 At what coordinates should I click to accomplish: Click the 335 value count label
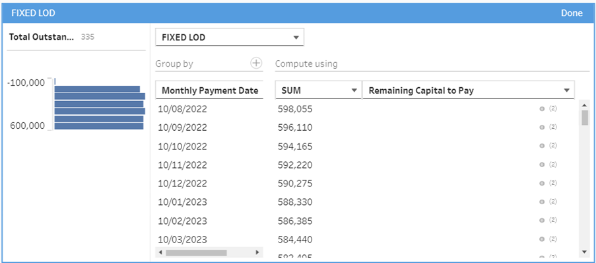tap(88, 37)
